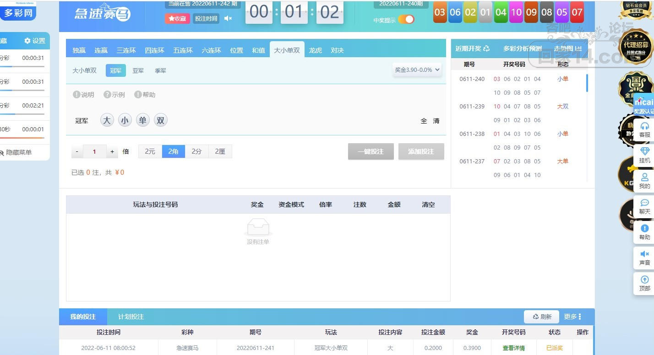Click the 急速赛马 horse logo

pyautogui.click(x=102, y=14)
